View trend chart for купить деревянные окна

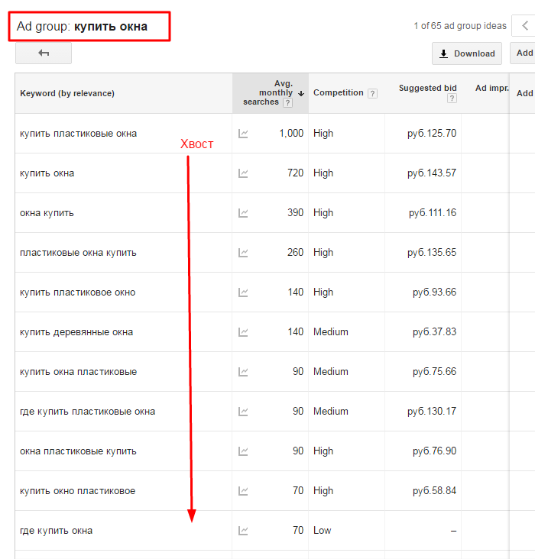[243, 332]
